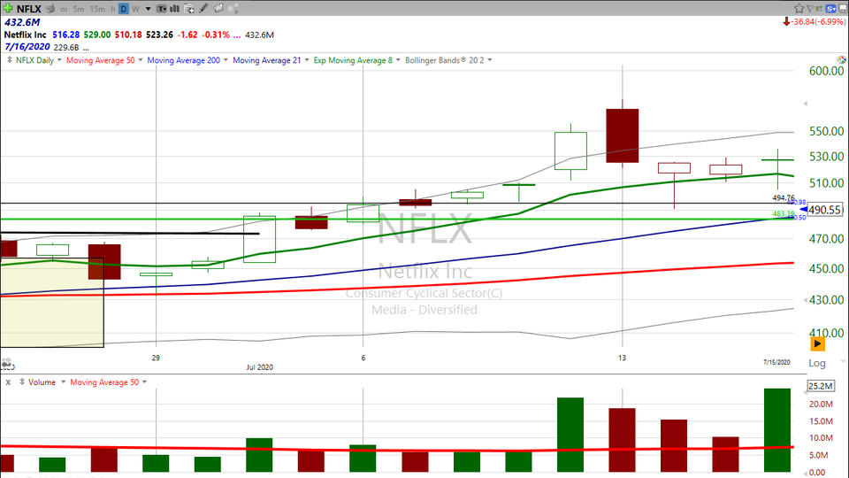Expand the timeframe dropdown arrow

(x=149, y=9)
